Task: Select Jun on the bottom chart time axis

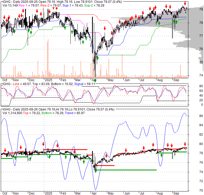Action: (127, 193)
